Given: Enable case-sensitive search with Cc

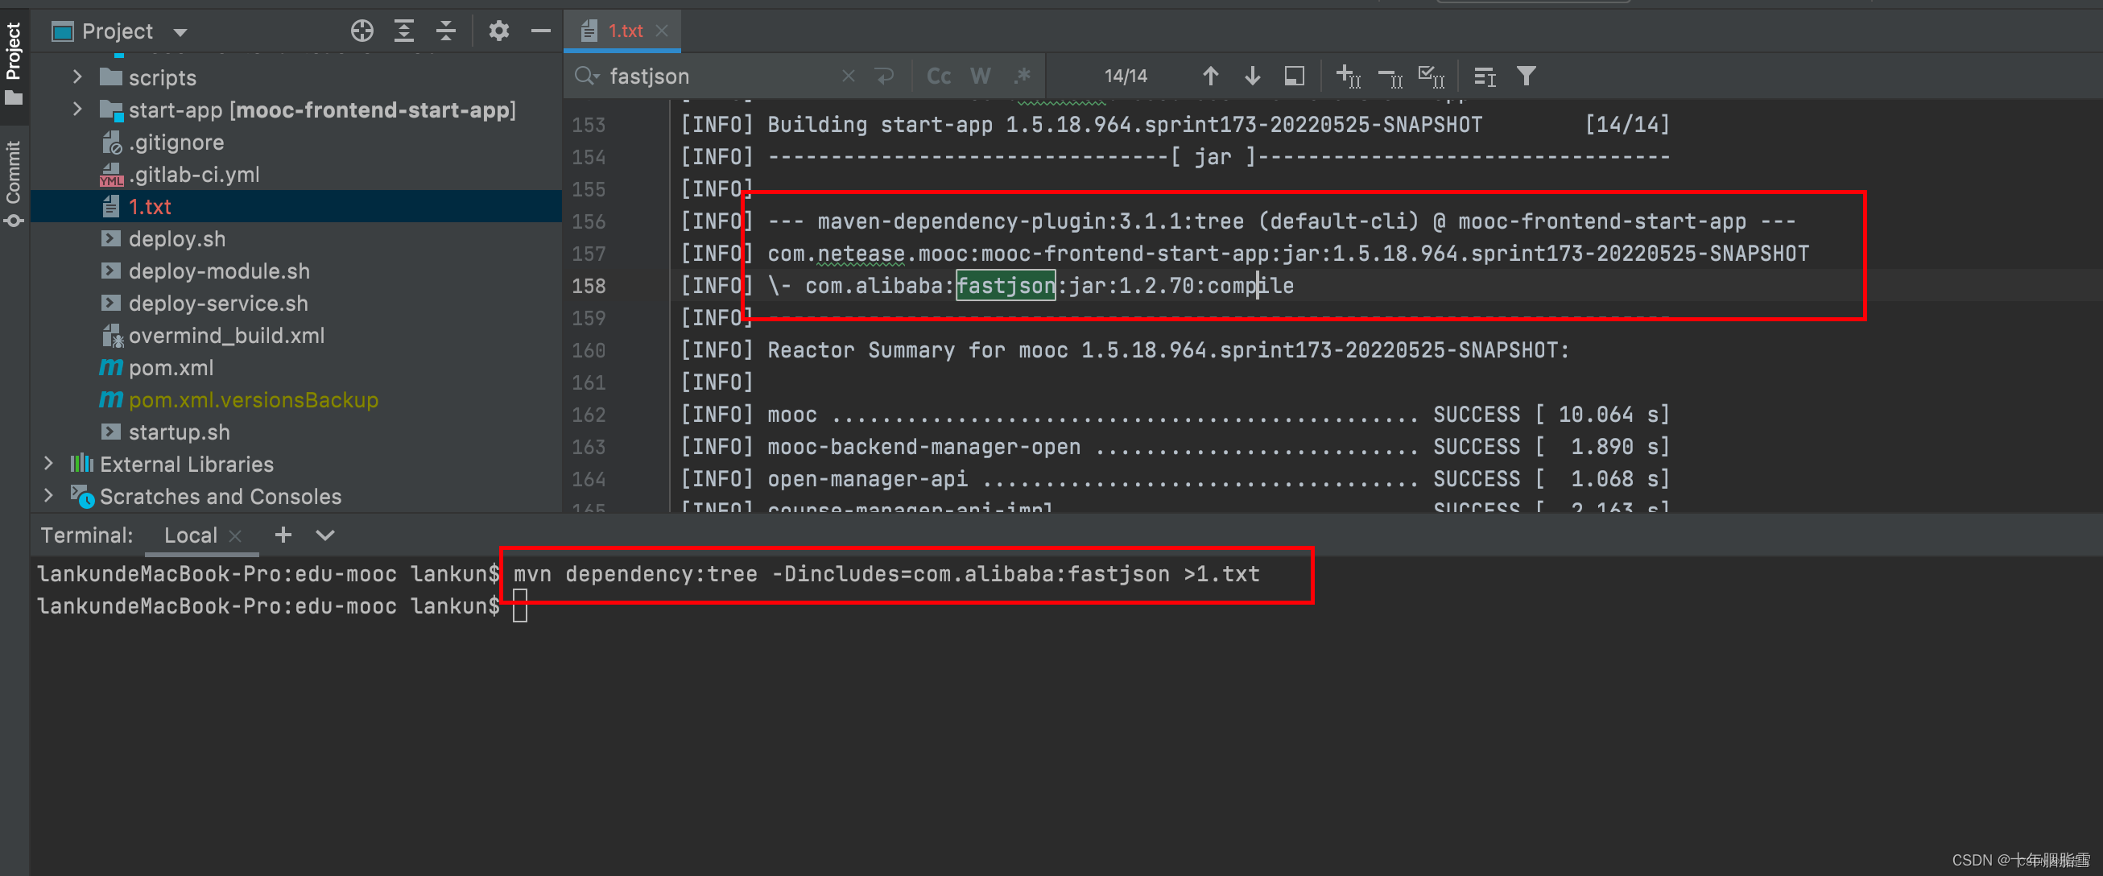Looking at the screenshot, I should (938, 75).
